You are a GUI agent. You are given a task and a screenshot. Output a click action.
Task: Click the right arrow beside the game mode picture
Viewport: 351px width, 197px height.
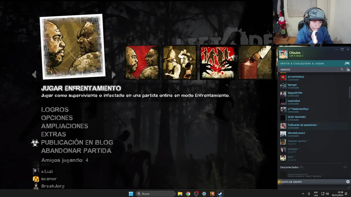114,74
